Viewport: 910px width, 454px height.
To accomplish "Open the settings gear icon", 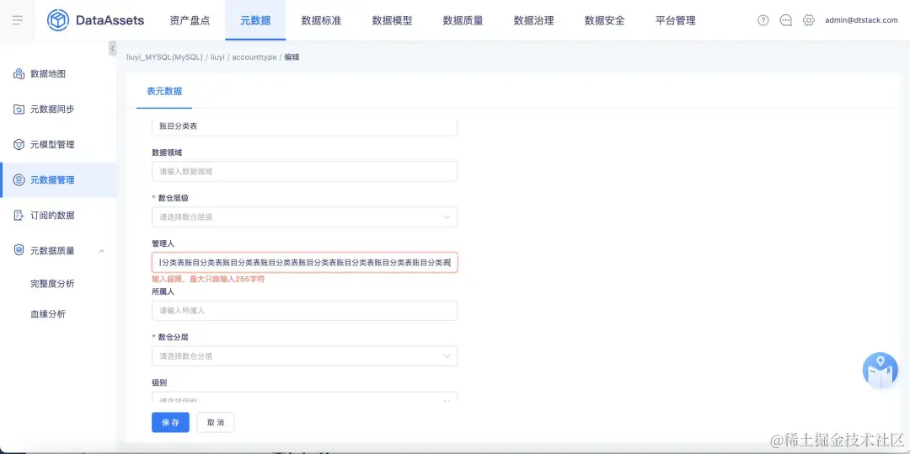I will point(808,20).
